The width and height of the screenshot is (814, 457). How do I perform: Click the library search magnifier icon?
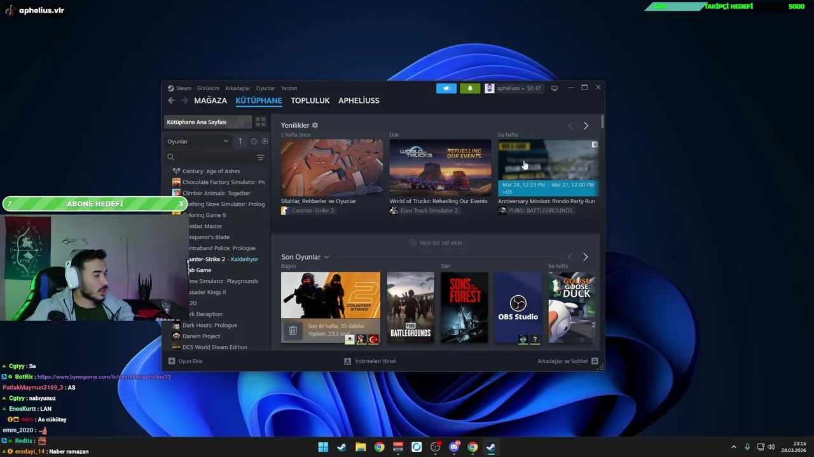pyautogui.click(x=170, y=157)
